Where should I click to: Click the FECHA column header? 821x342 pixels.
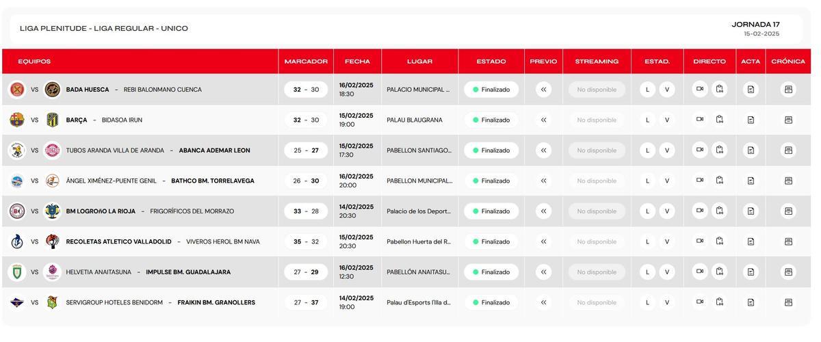[x=357, y=62]
